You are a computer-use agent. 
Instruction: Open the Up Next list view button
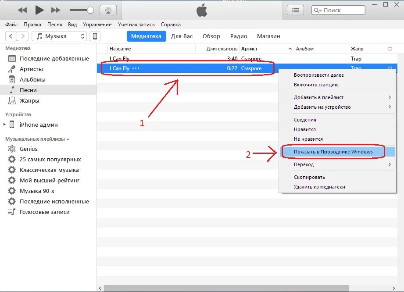pos(295,10)
